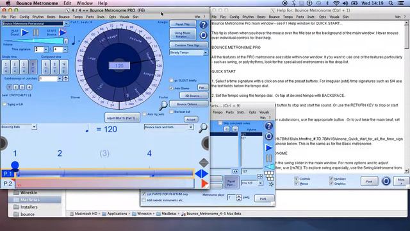Open Visuals menu in Help window
The height and width of the screenshot is (231, 410).
click(334, 17)
